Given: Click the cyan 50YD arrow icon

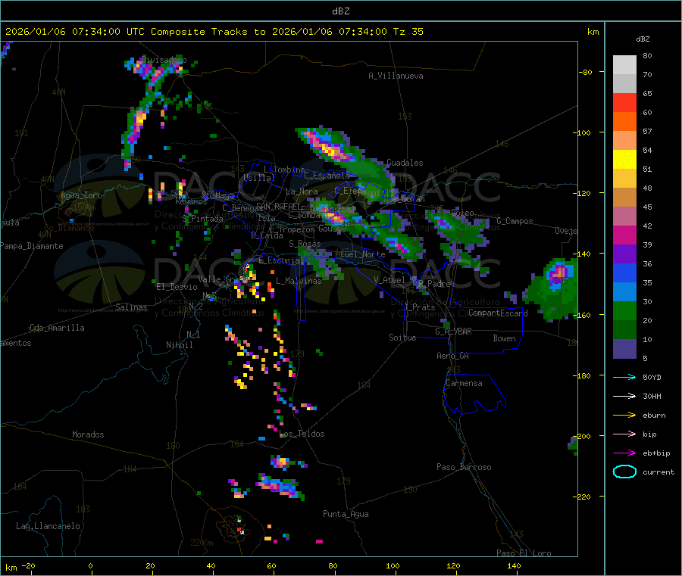Looking at the screenshot, I should 624,377.
